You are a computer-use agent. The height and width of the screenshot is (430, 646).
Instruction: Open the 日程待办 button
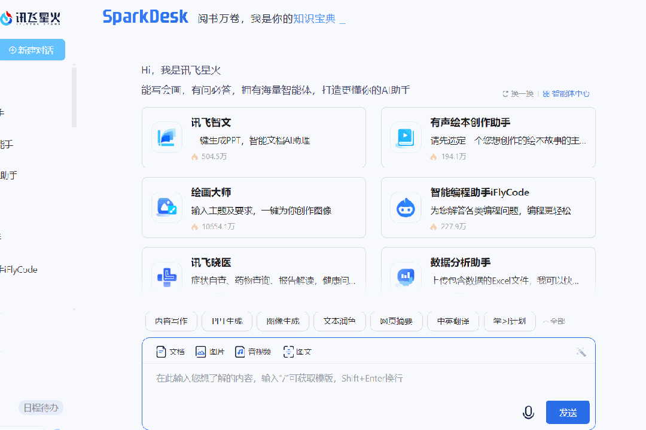(41, 408)
